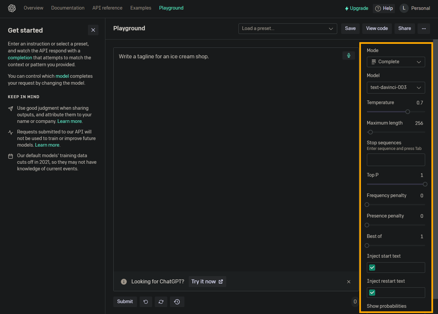Click into the prompt text area
The height and width of the screenshot is (314, 438).
coord(236,160)
